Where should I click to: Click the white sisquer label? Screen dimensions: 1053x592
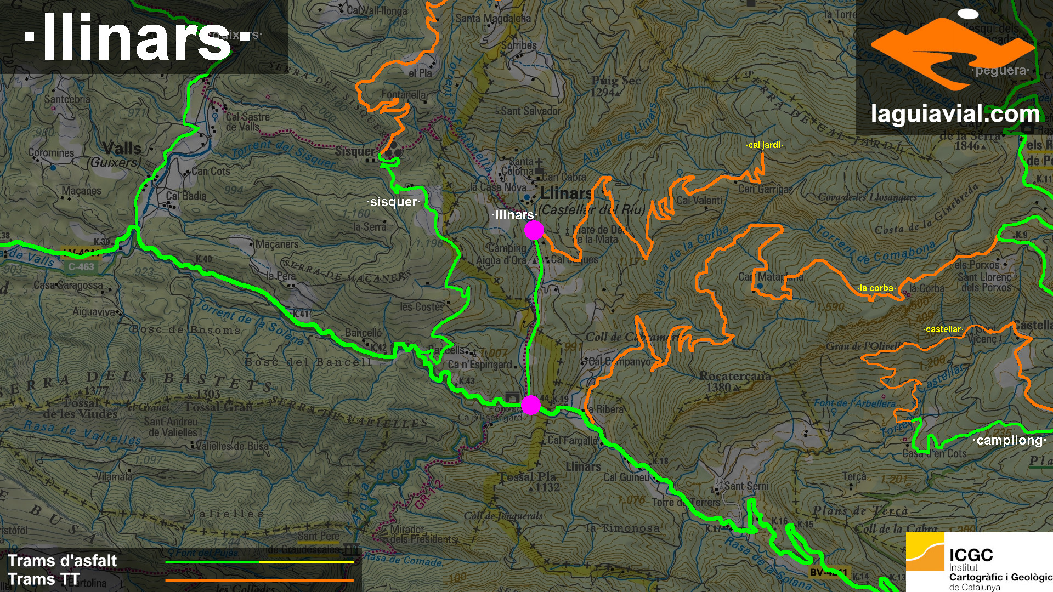394,202
